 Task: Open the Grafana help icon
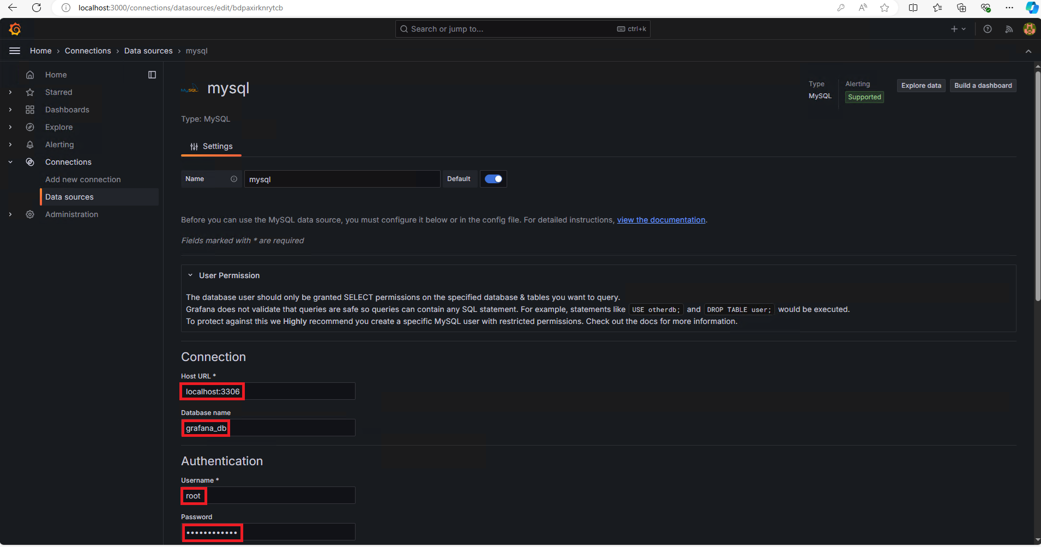[x=988, y=29]
